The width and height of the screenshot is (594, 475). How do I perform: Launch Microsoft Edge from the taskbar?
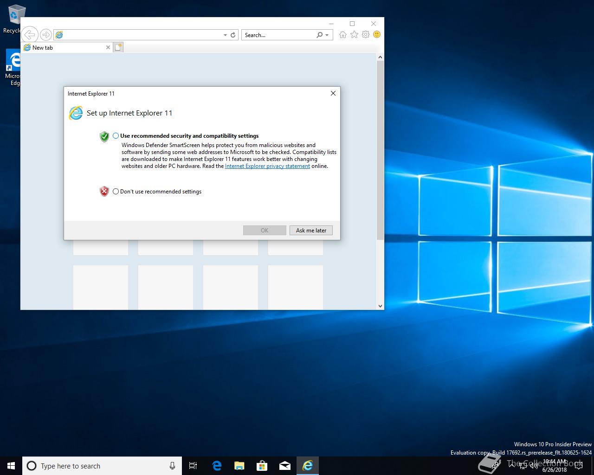[217, 466]
